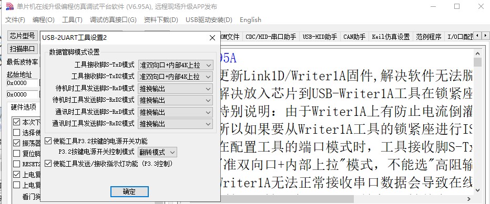
Task: Toggle the 振荡器 checkbox
Action: 17,143
